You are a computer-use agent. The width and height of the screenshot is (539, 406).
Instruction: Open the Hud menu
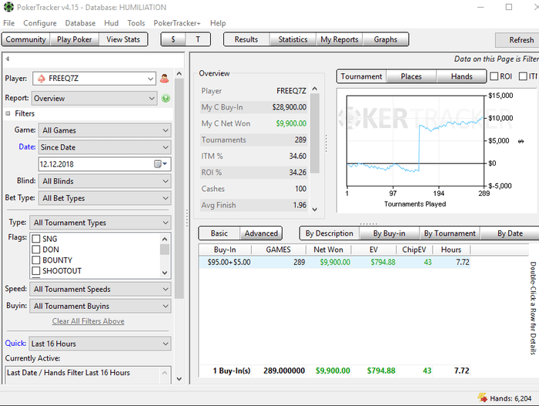(112, 23)
